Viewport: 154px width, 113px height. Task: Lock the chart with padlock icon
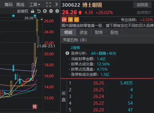pos(33,11)
